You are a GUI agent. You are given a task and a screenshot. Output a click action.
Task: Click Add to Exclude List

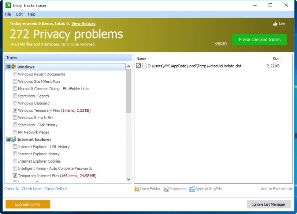tap(276, 189)
